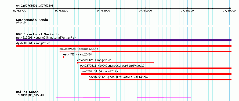
Task: Open the dgv608e201 (Wong2012b) label
Action: pos(34,43)
